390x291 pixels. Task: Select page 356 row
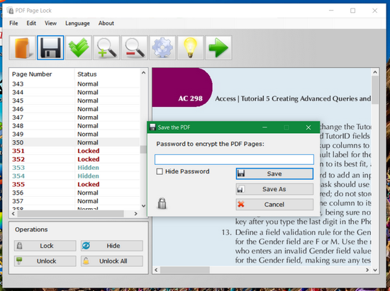pyautogui.click(x=75, y=193)
